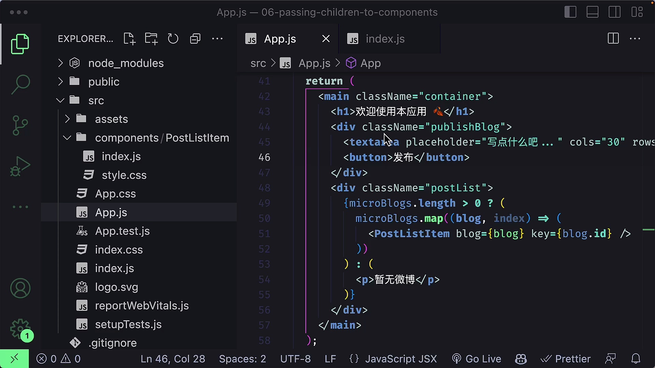The image size is (655, 368).
Task: Toggle bottom panel visibility
Action: point(593,12)
